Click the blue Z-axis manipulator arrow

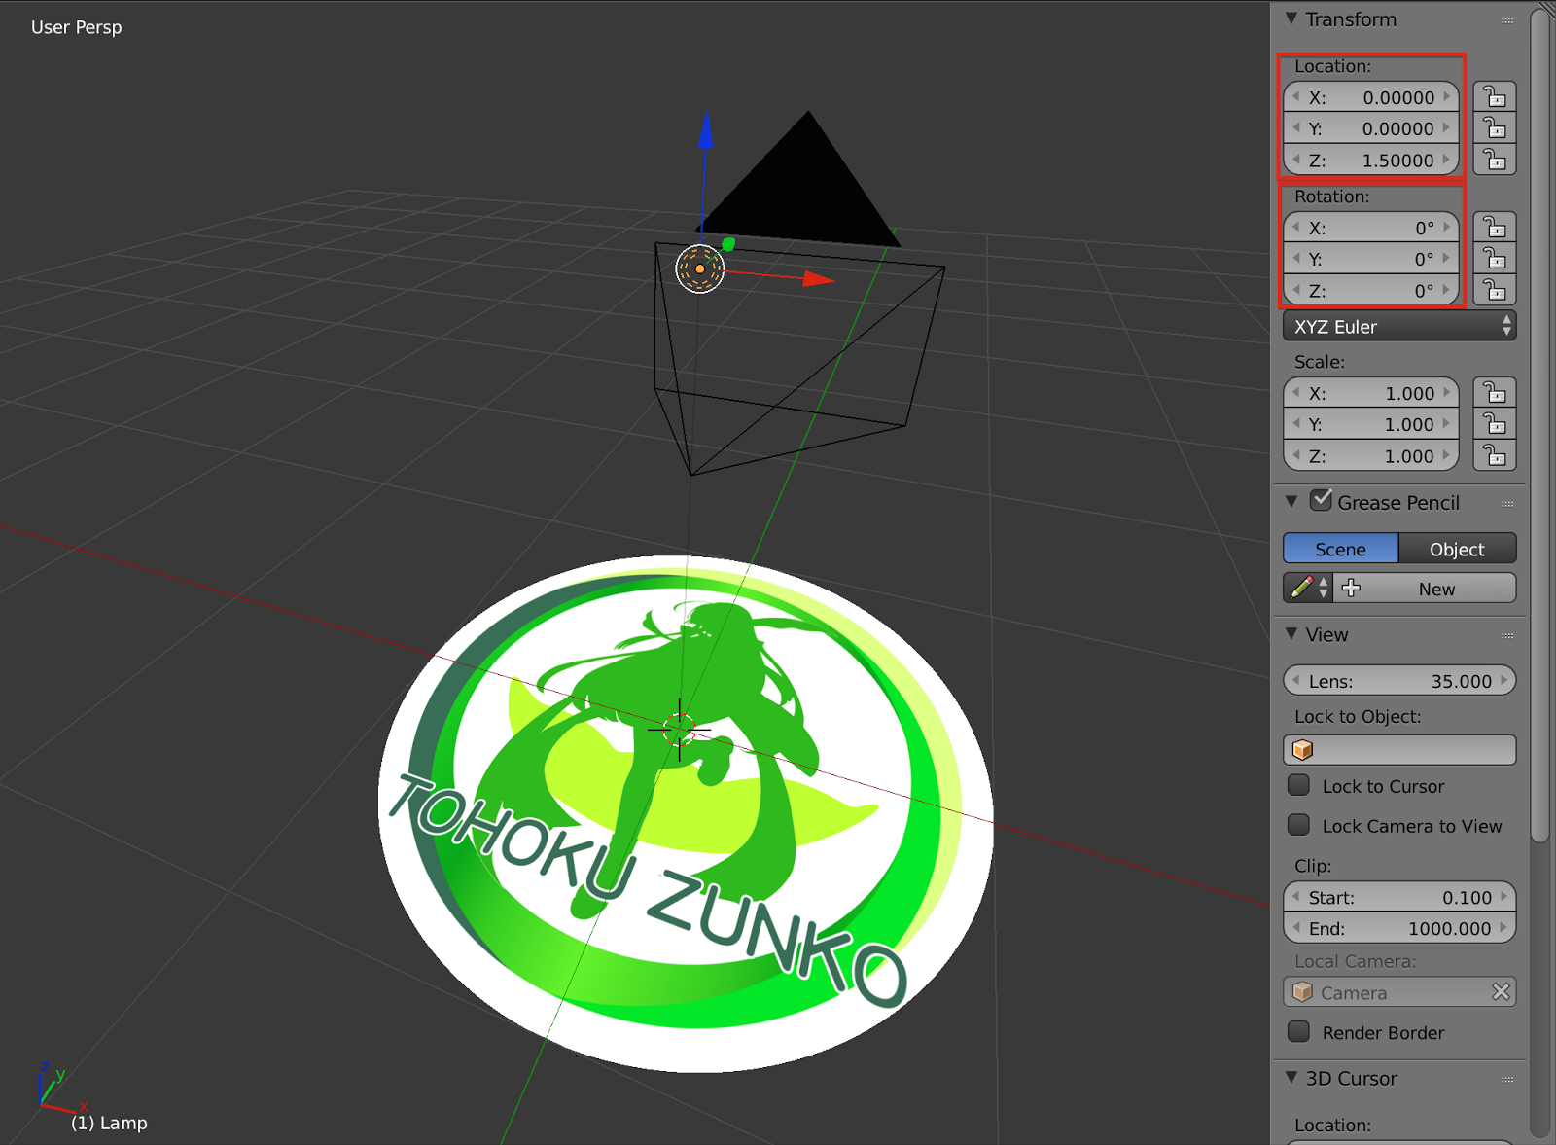tap(706, 131)
